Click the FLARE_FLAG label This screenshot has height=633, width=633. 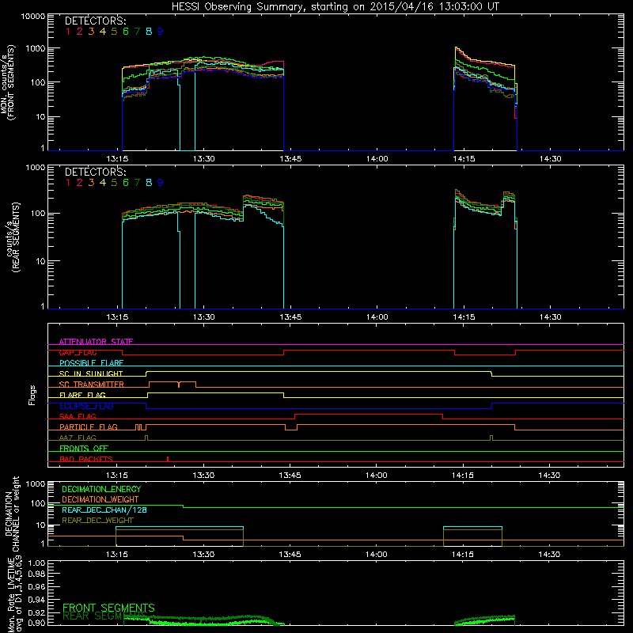(x=82, y=395)
